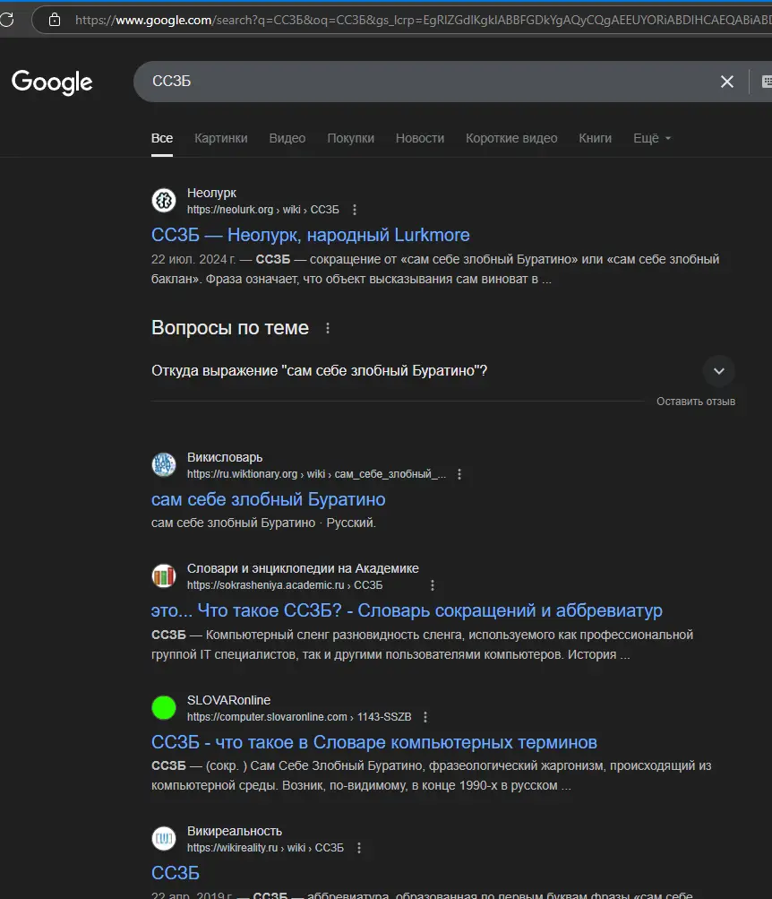The height and width of the screenshot is (899, 772).
Task: Open three-dot menu for SLOVARonline result
Action: coord(425,717)
